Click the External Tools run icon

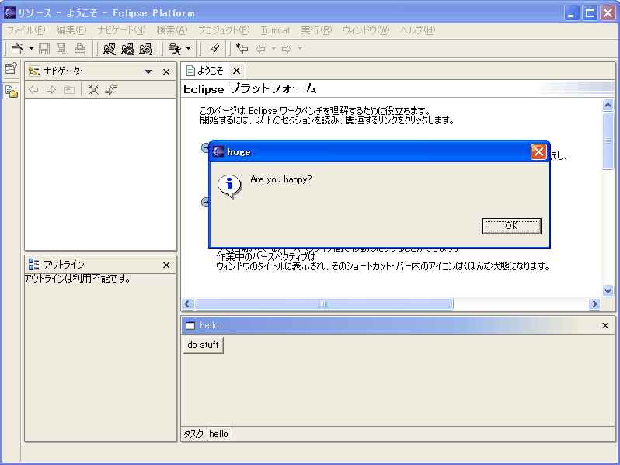pos(174,49)
